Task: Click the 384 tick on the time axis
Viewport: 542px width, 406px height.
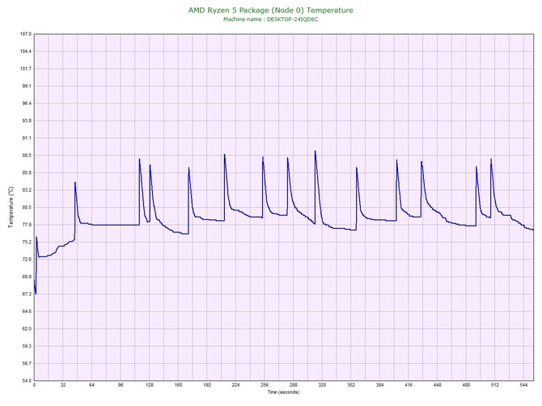Action: click(379, 385)
